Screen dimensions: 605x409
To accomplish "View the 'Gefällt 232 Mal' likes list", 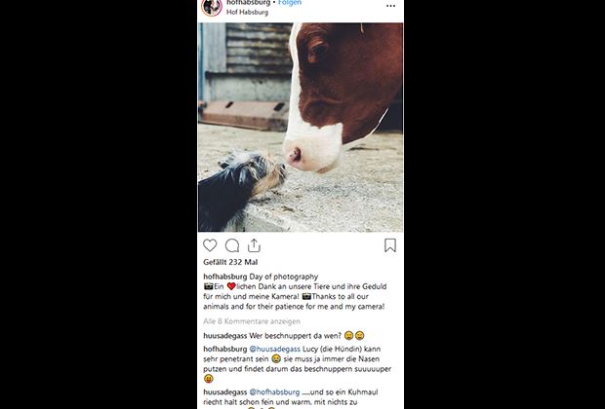I will (230, 263).
